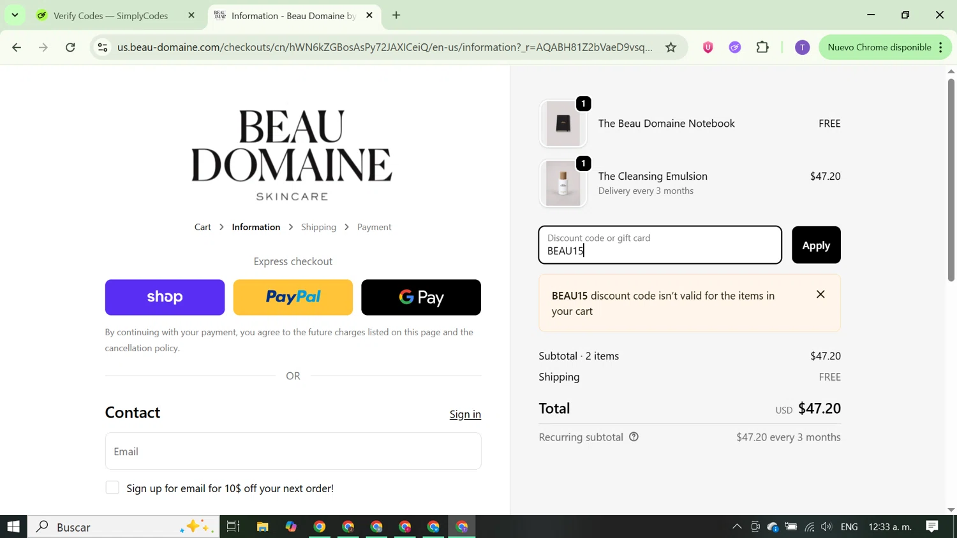Click the Cleansing Emulsion thumbnail

pyautogui.click(x=563, y=184)
